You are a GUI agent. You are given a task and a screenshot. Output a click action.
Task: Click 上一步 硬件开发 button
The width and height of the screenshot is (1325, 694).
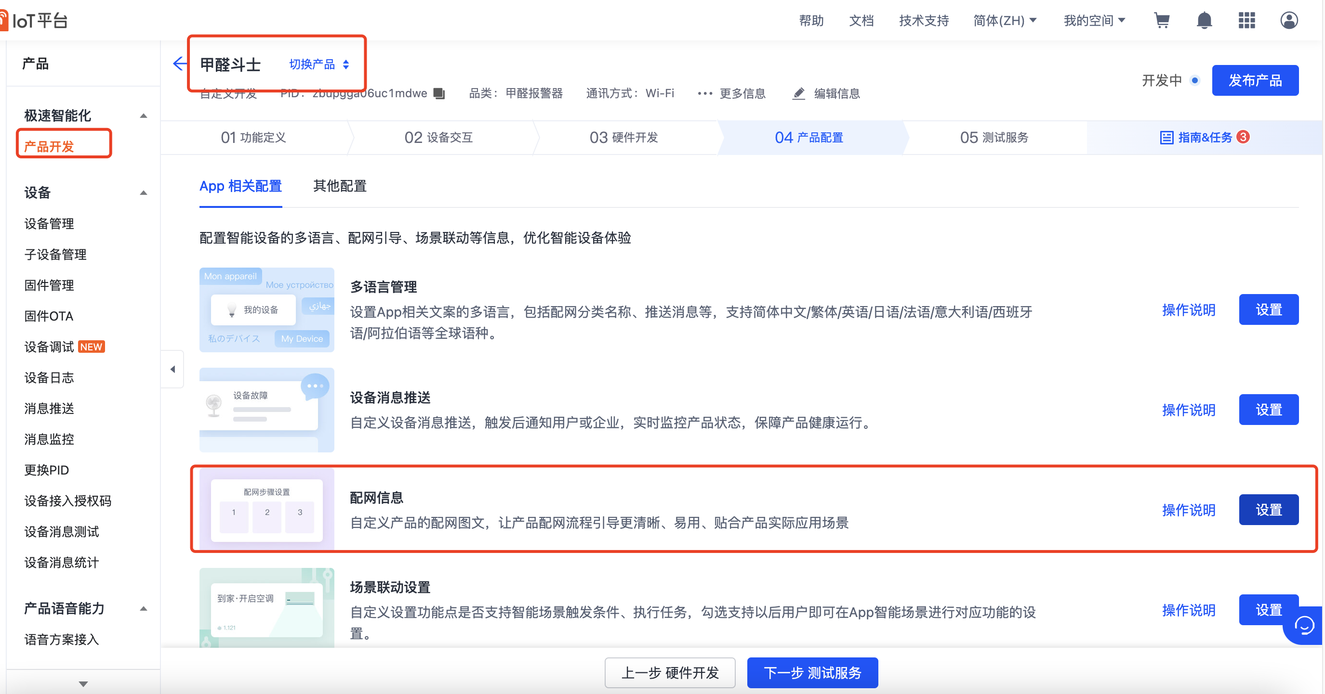pos(670,673)
